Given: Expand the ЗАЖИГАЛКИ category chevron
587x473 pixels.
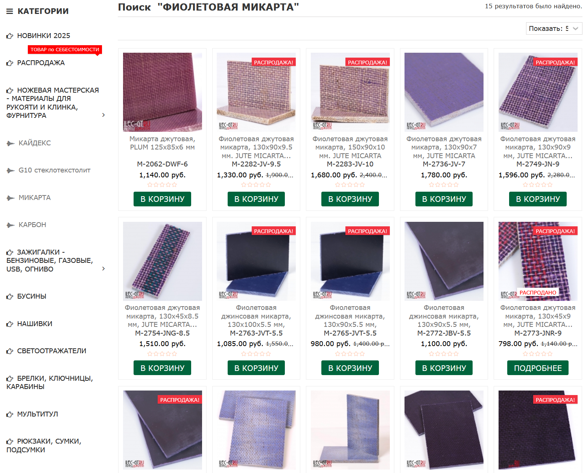Looking at the screenshot, I should click(103, 269).
